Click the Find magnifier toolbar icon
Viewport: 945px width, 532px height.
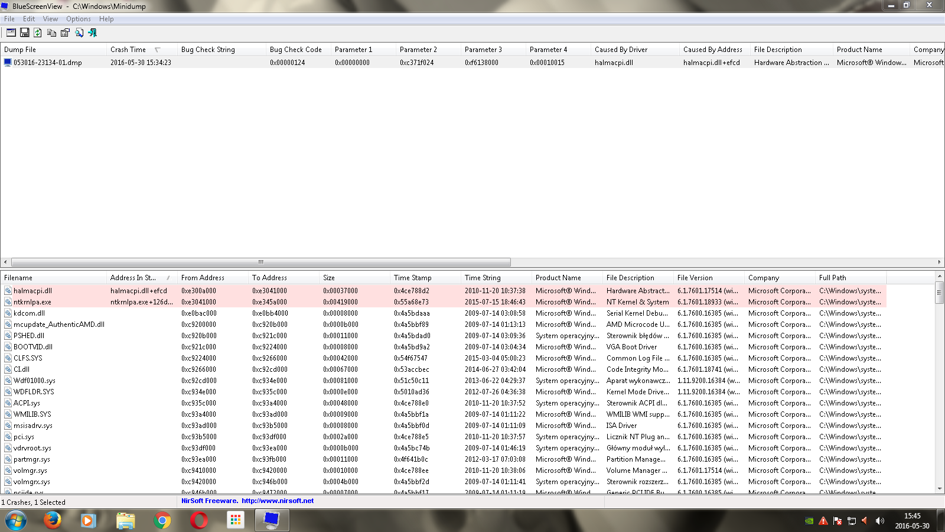pyautogui.click(x=79, y=33)
